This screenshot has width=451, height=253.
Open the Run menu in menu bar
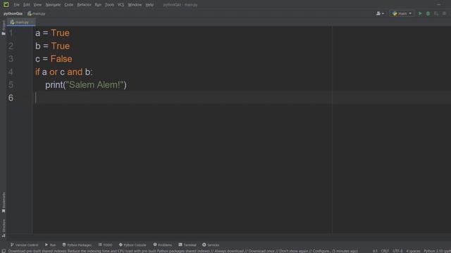click(x=98, y=5)
